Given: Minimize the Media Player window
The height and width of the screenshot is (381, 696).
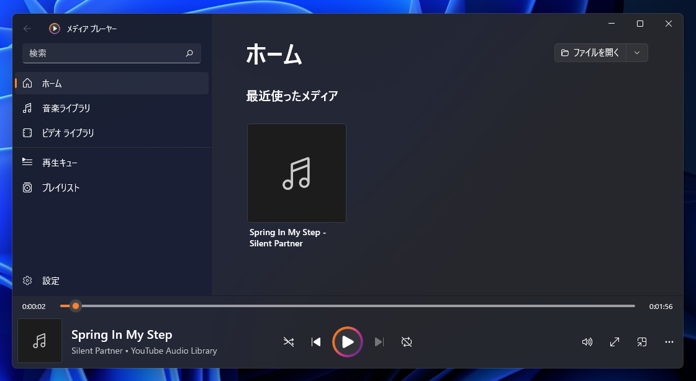Looking at the screenshot, I should [x=612, y=24].
